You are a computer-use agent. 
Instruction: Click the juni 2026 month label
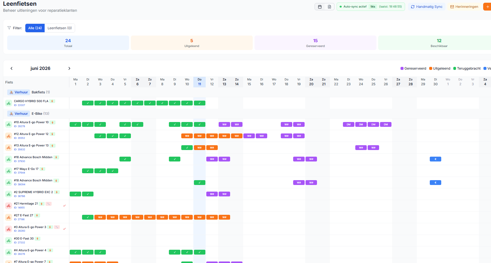(40, 68)
